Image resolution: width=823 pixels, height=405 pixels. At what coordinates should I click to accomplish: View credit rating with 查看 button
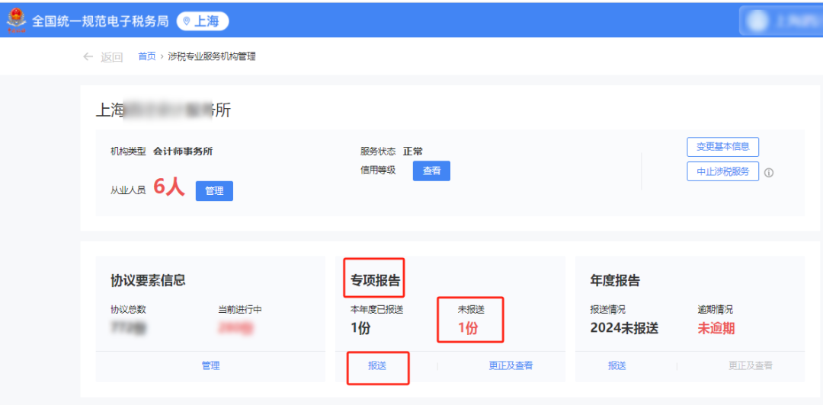431,171
